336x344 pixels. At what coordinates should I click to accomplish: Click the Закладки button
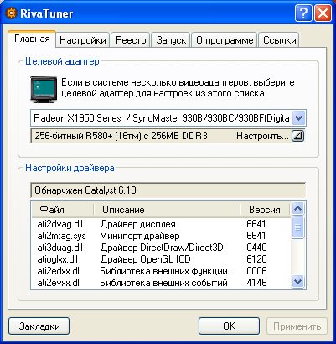(39, 326)
